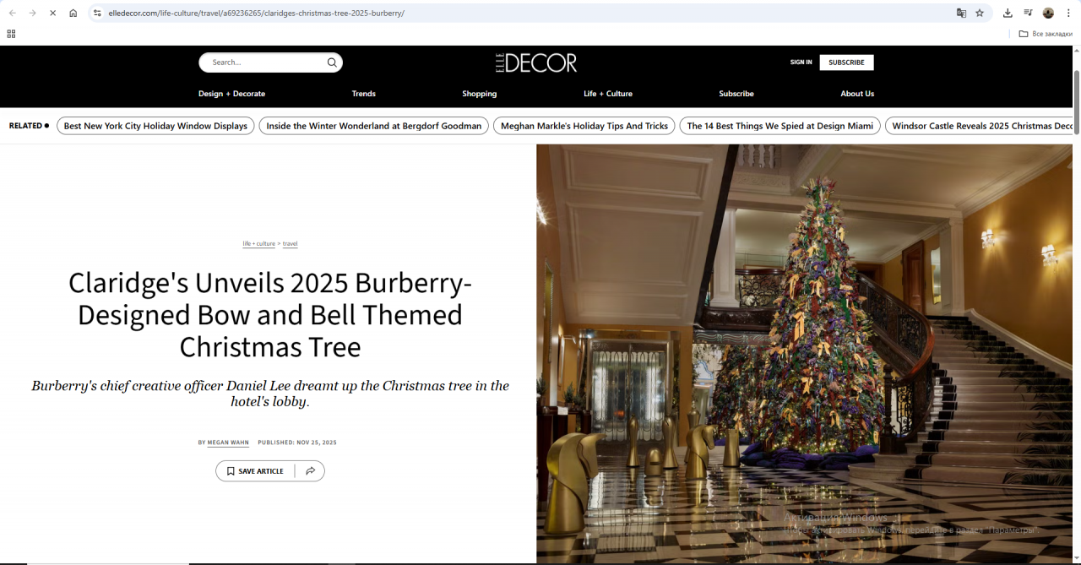Image resolution: width=1081 pixels, height=565 pixels.
Task: Bookmark this page with the star icon
Action: tap(980, 14)
